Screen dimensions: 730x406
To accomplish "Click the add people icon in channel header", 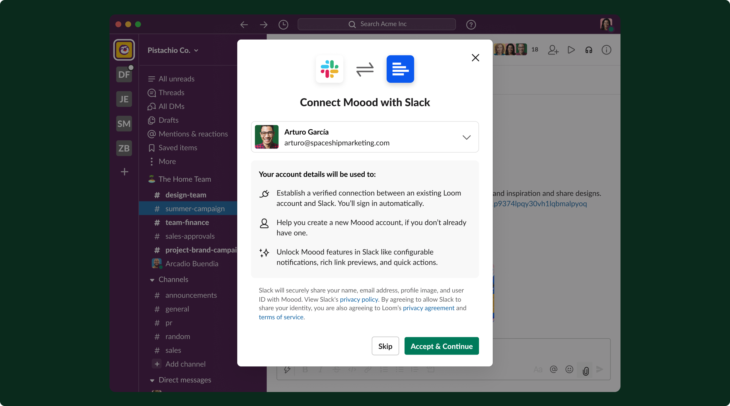I will tap(553, 50).
